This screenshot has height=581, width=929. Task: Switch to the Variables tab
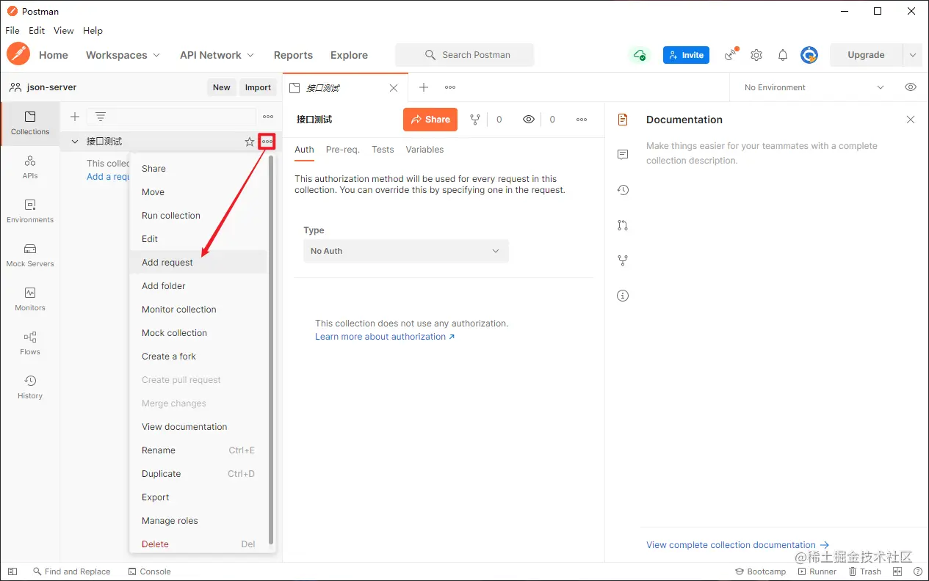[424, 150]
